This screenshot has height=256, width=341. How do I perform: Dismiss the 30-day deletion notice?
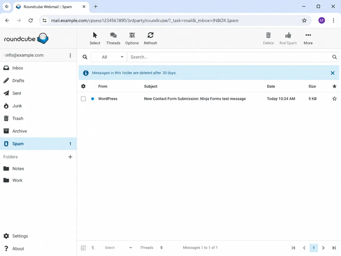pos(332,73)
